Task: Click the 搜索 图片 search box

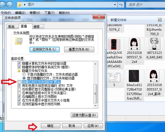Action: 146,5
